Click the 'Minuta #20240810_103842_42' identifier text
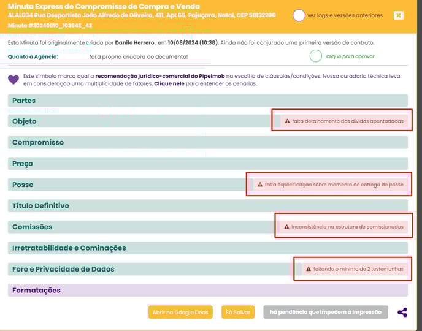Screen dimensions: 422x331 50,26
